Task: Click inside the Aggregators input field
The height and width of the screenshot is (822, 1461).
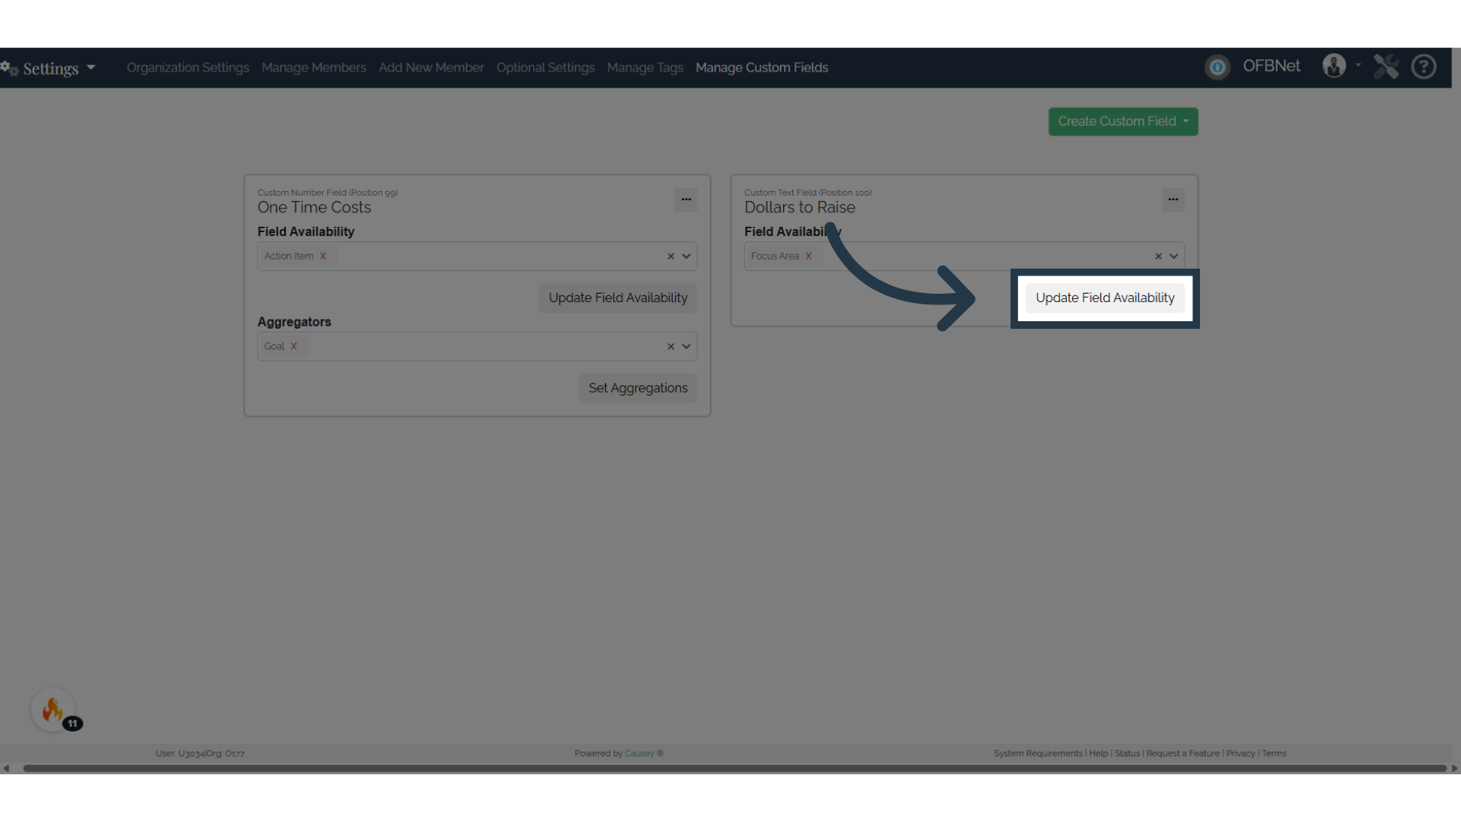Action: [477, 346]
